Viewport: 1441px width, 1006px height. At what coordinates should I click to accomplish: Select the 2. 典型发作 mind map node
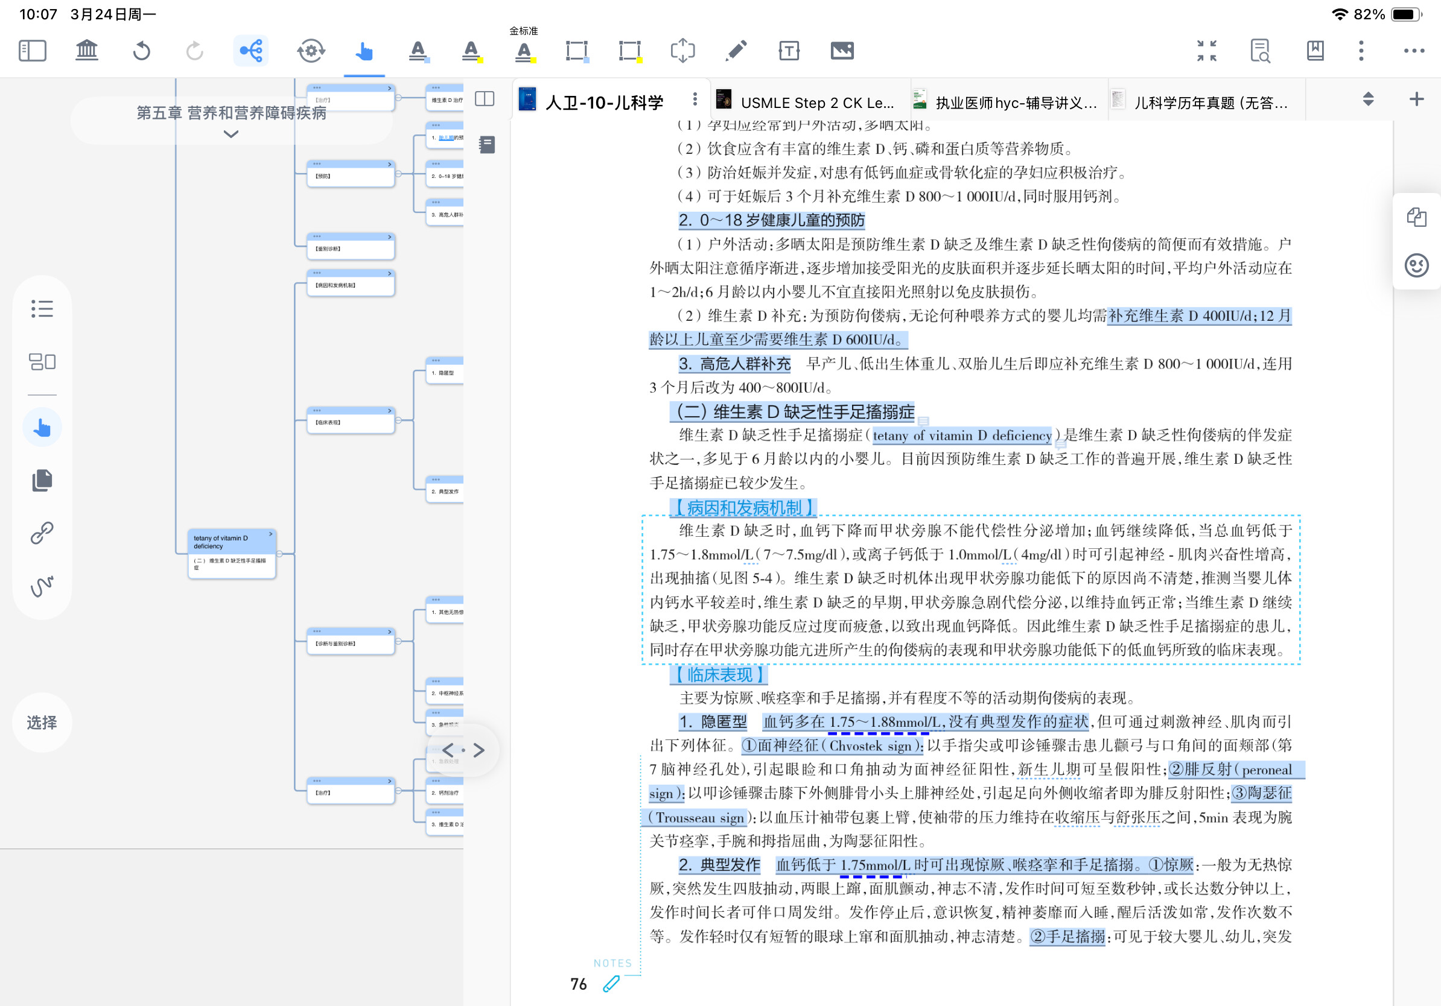(x=445, y=489)
